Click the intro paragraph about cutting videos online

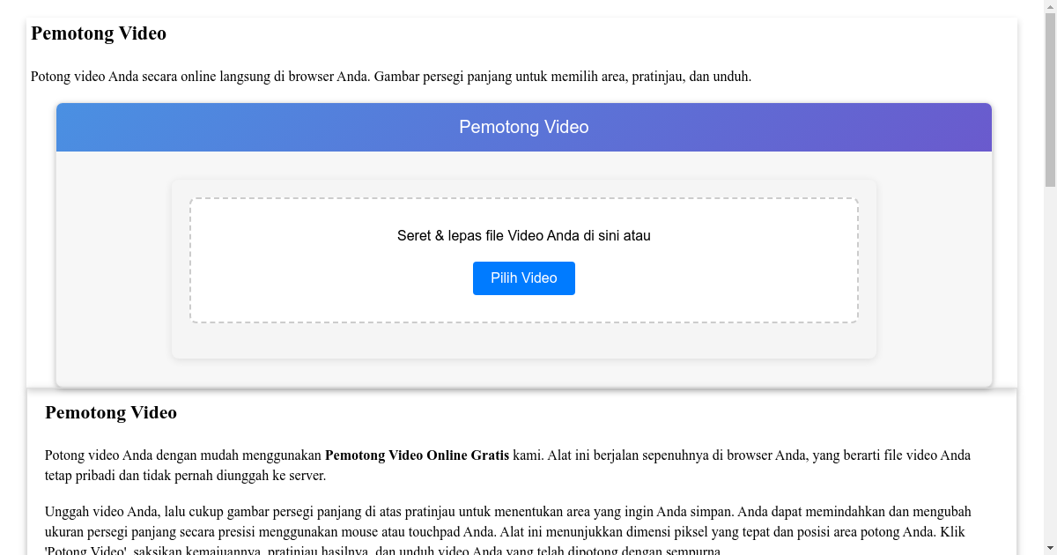point(391,77)
